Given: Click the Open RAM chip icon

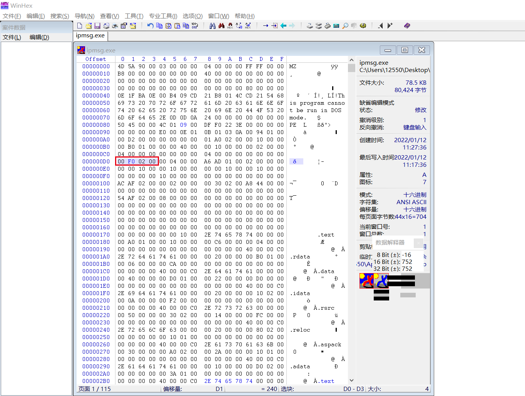Looking at the screenshot, I should click(328, 26).
